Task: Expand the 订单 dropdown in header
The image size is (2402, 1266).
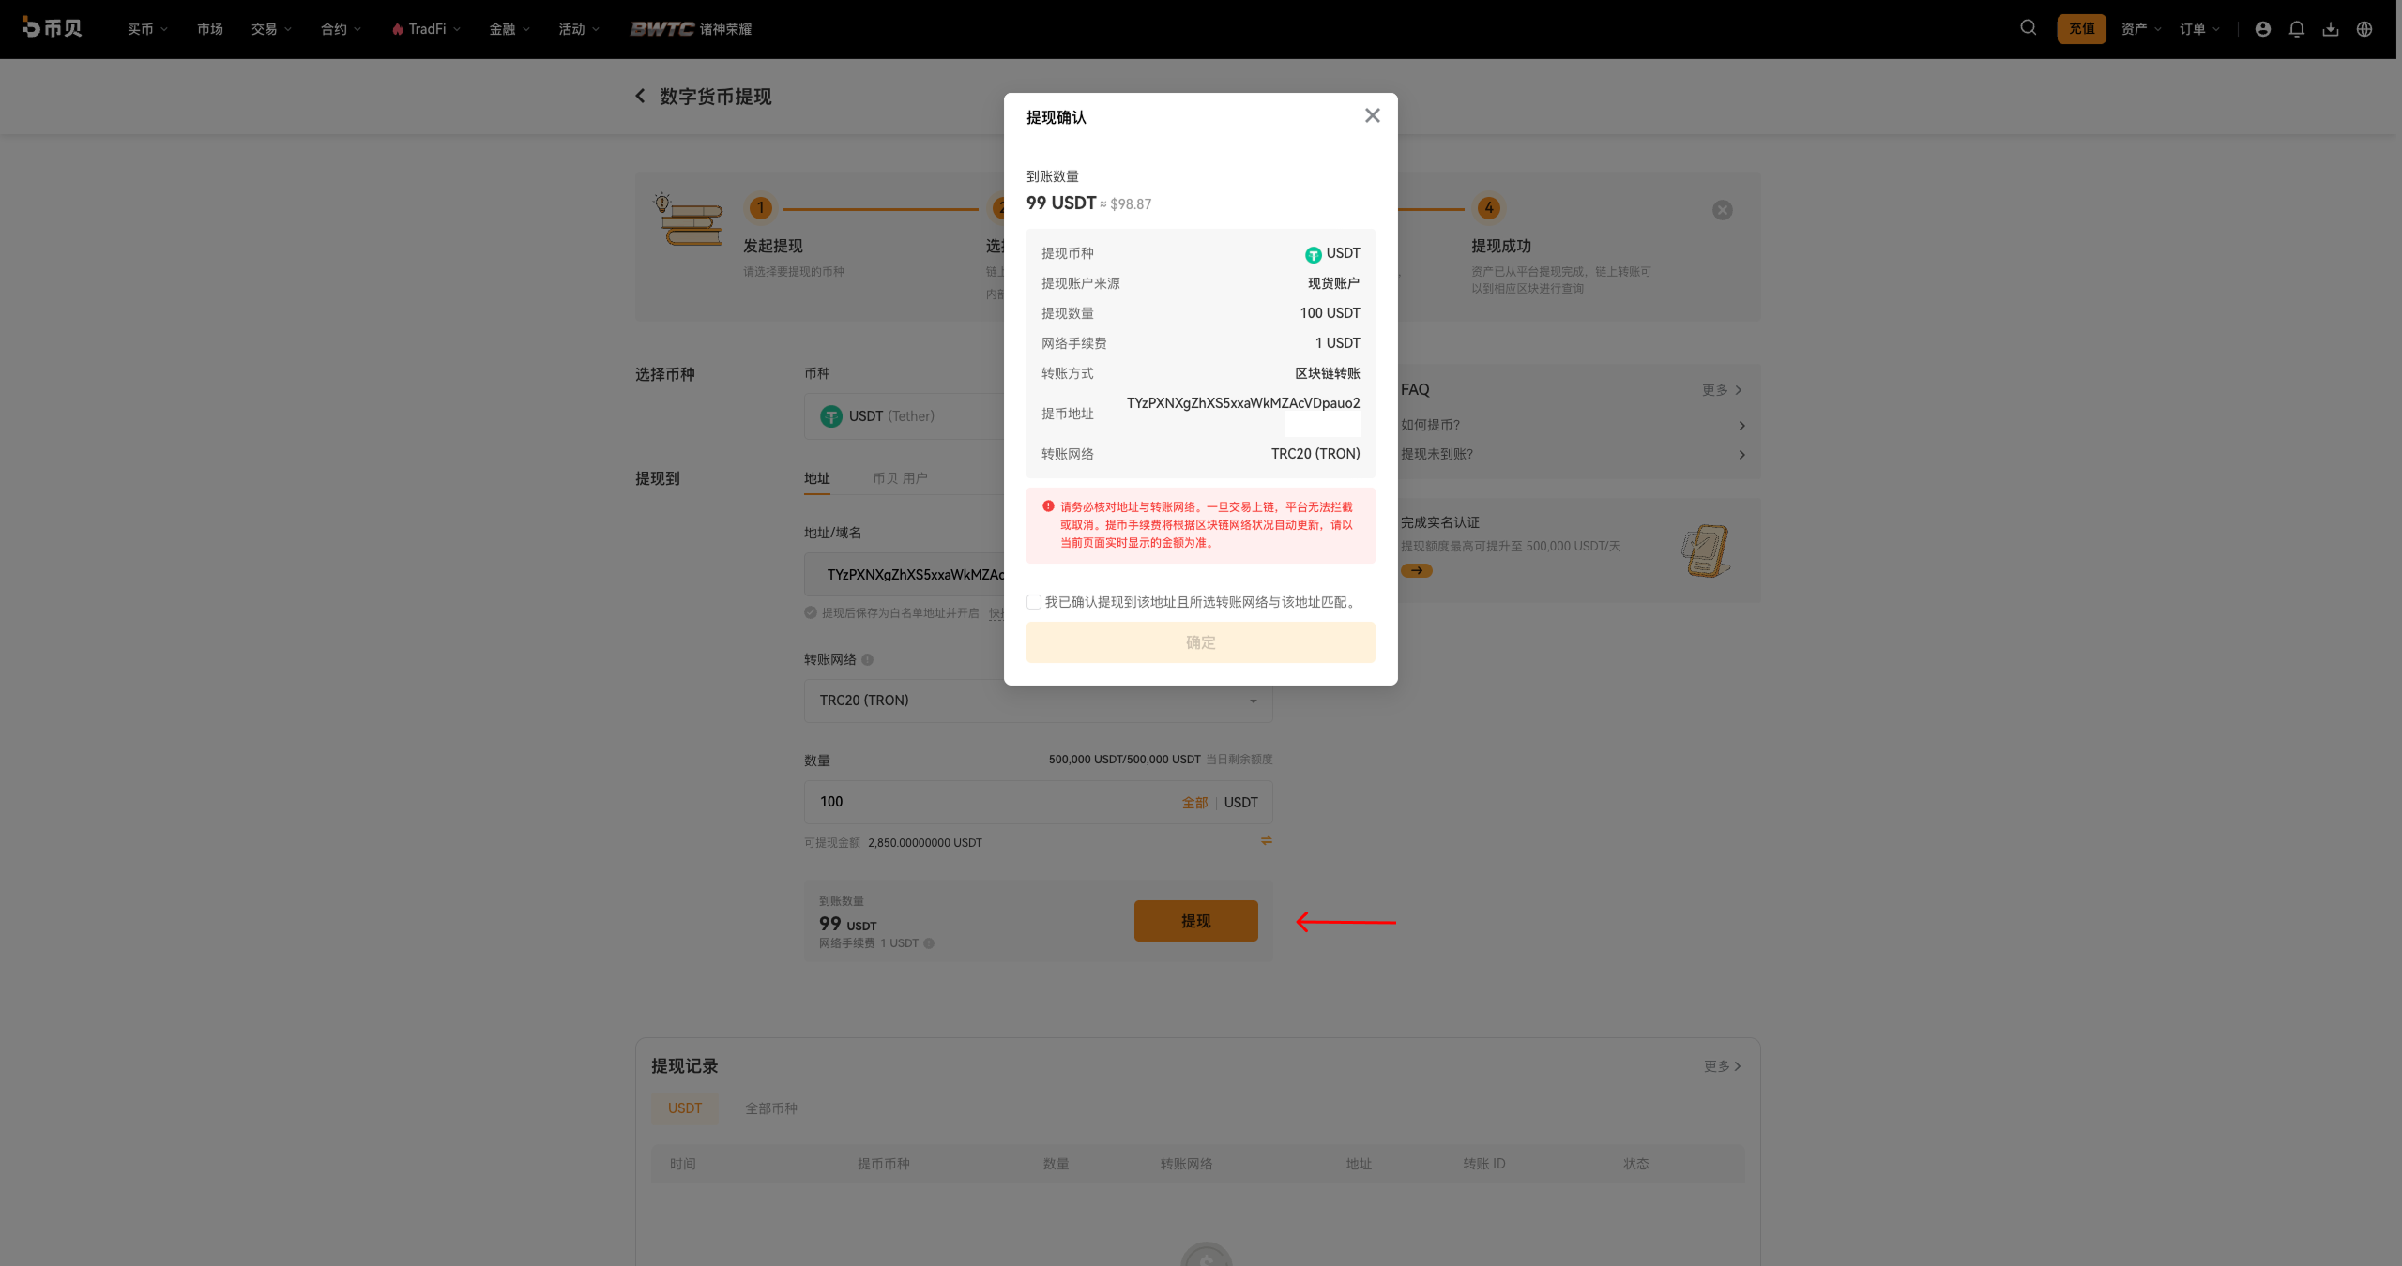Action: coord(2198,29)
